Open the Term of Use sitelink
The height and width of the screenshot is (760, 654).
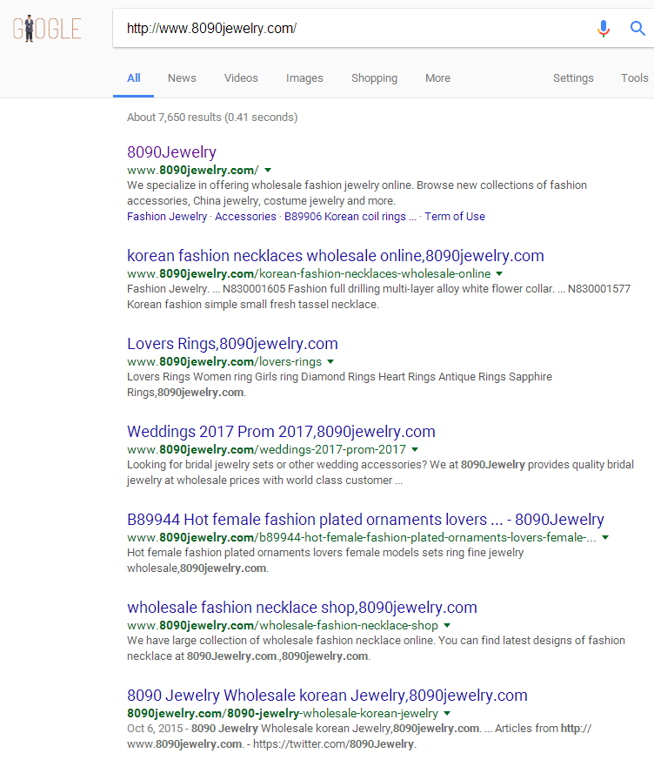455,217
